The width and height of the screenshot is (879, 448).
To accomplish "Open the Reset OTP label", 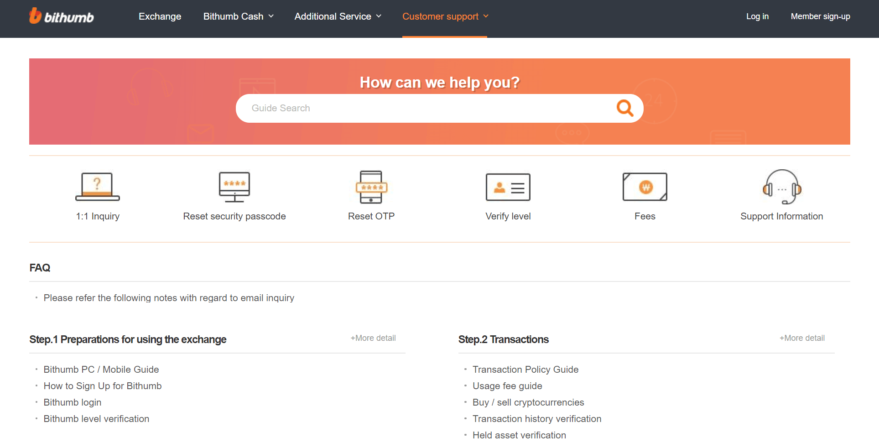I will (x=371, y=216).
